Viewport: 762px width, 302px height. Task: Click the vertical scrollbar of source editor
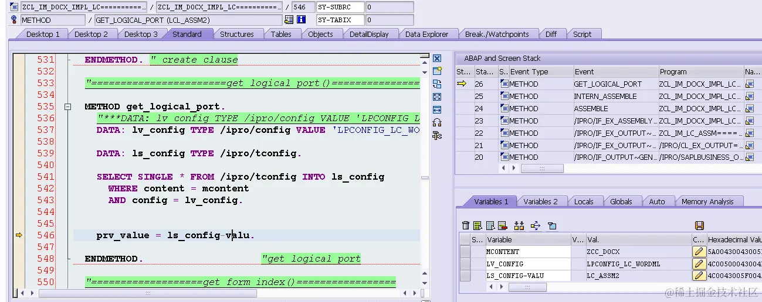pos(425,176)
